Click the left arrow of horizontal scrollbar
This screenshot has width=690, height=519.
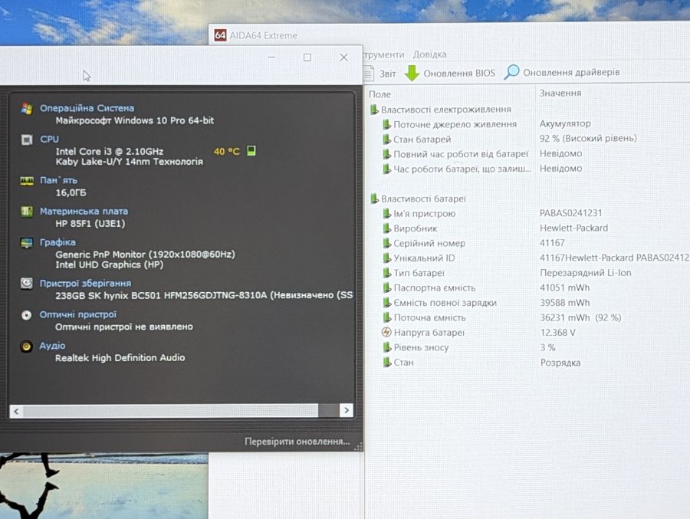[16, 411]
